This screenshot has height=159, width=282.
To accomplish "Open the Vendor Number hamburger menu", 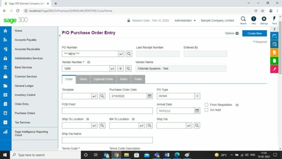I will click(89, 62).
